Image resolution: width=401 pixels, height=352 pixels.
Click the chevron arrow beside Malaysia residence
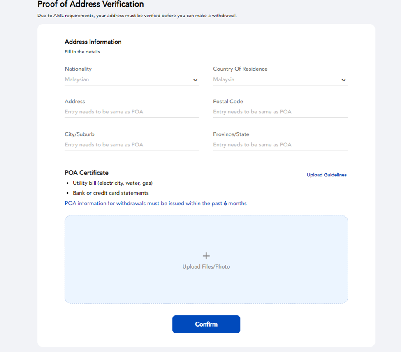click(x=343, y=80)
